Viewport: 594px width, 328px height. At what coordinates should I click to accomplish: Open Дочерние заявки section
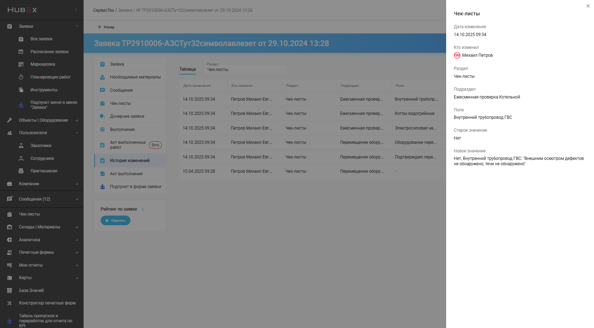[x=127, y=116]
